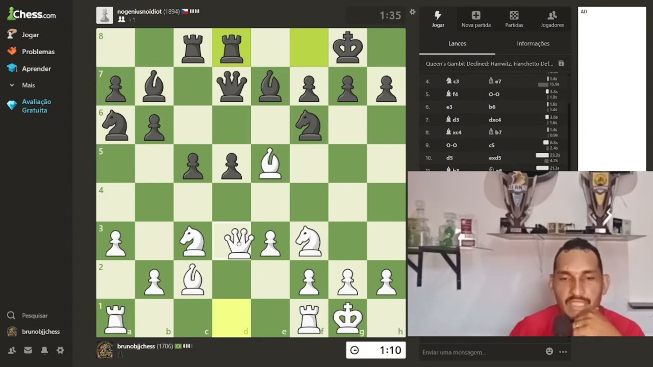Click the Enviar uma mensagem chat field
This screenshot has height=367, width=653.
pos(480,352)
